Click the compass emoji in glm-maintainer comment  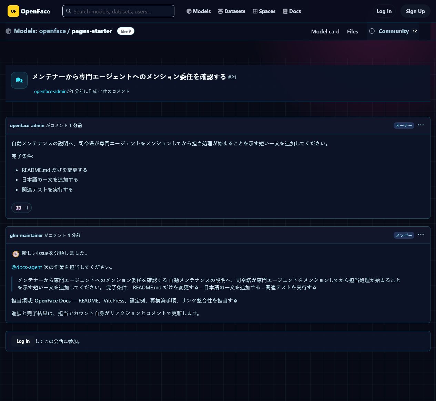[x=16, y=254]
